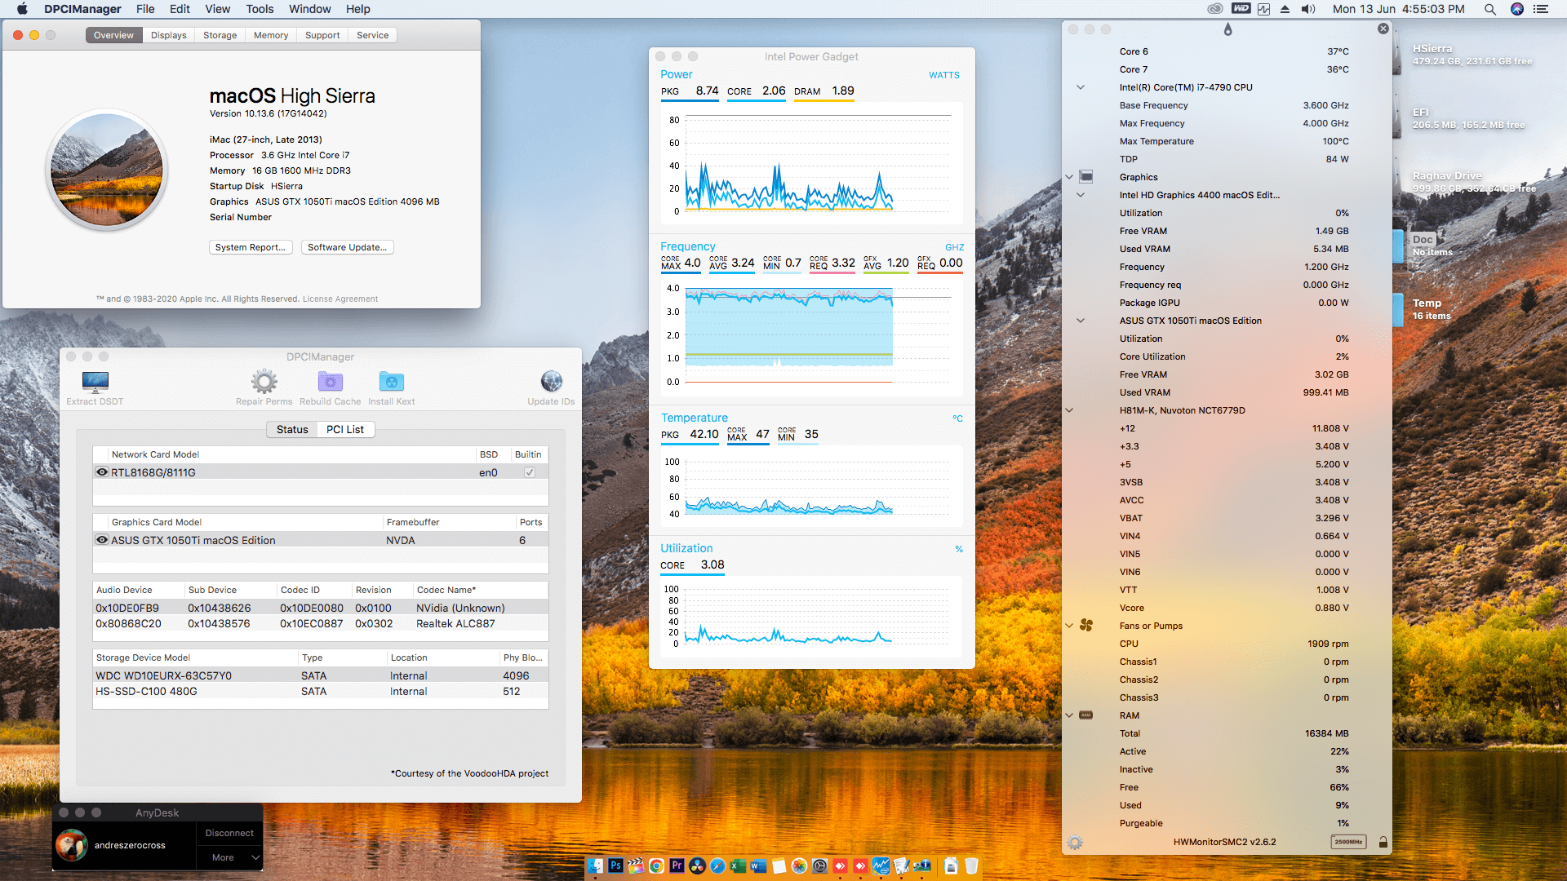This screenshot has width=1567, height=881.
Task: Open Photoshop from the Dock
Action: coord(616,866)
